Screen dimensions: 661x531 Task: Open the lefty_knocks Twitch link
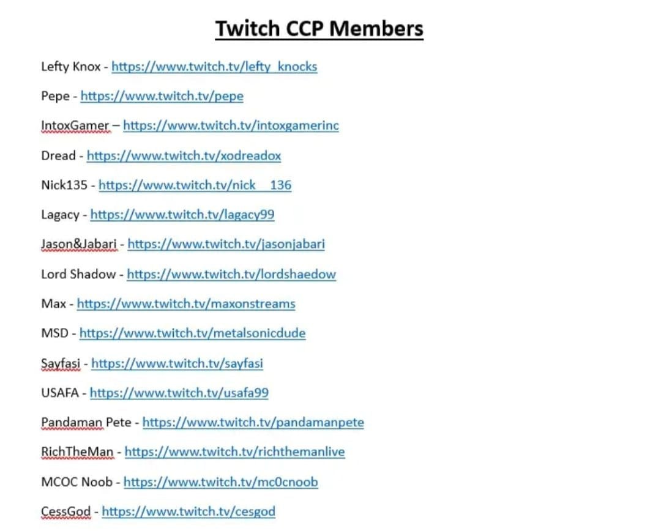(214, 67)
